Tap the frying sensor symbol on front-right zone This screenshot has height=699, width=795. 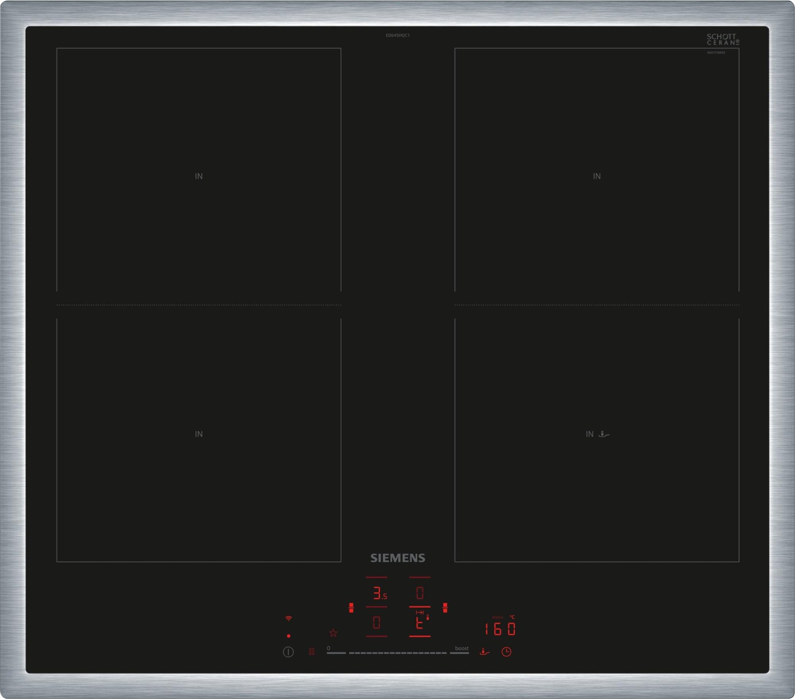tap(604, 434)
